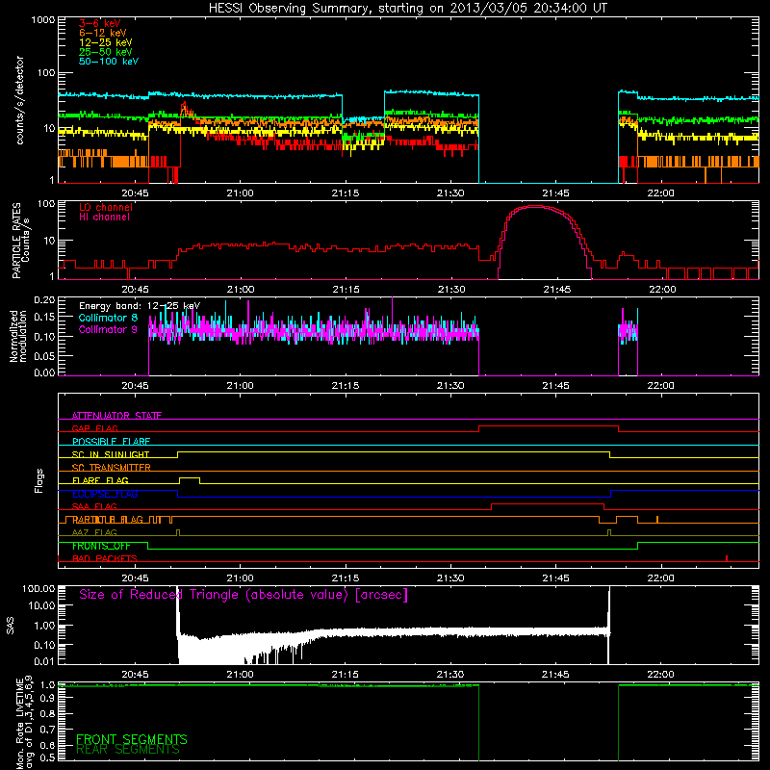Click the ATTENUATOR STATE flag label

[116, 416]
